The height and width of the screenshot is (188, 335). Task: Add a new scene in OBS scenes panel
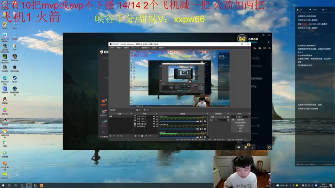click(111, 136)
